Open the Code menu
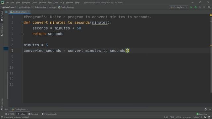 pyautogui.click(x=34, y=3)
